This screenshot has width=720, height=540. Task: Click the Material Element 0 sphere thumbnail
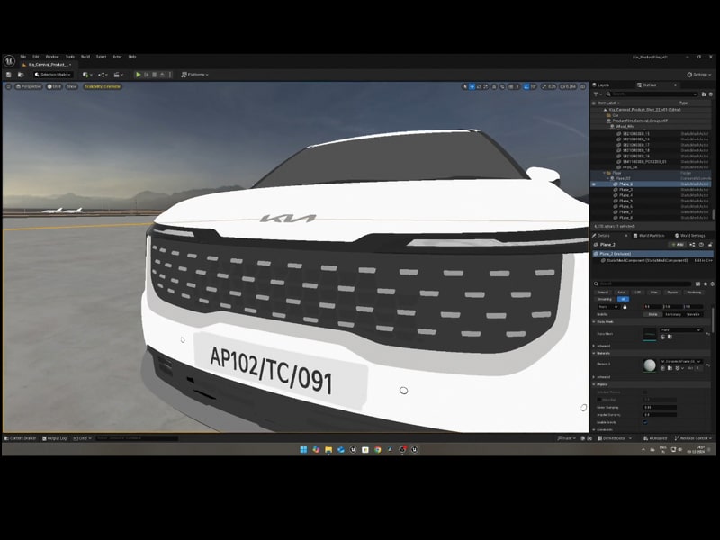(x=650, y=364)
